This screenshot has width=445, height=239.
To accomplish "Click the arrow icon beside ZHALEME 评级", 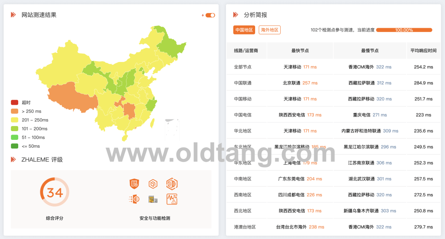I will click(13, 159).
